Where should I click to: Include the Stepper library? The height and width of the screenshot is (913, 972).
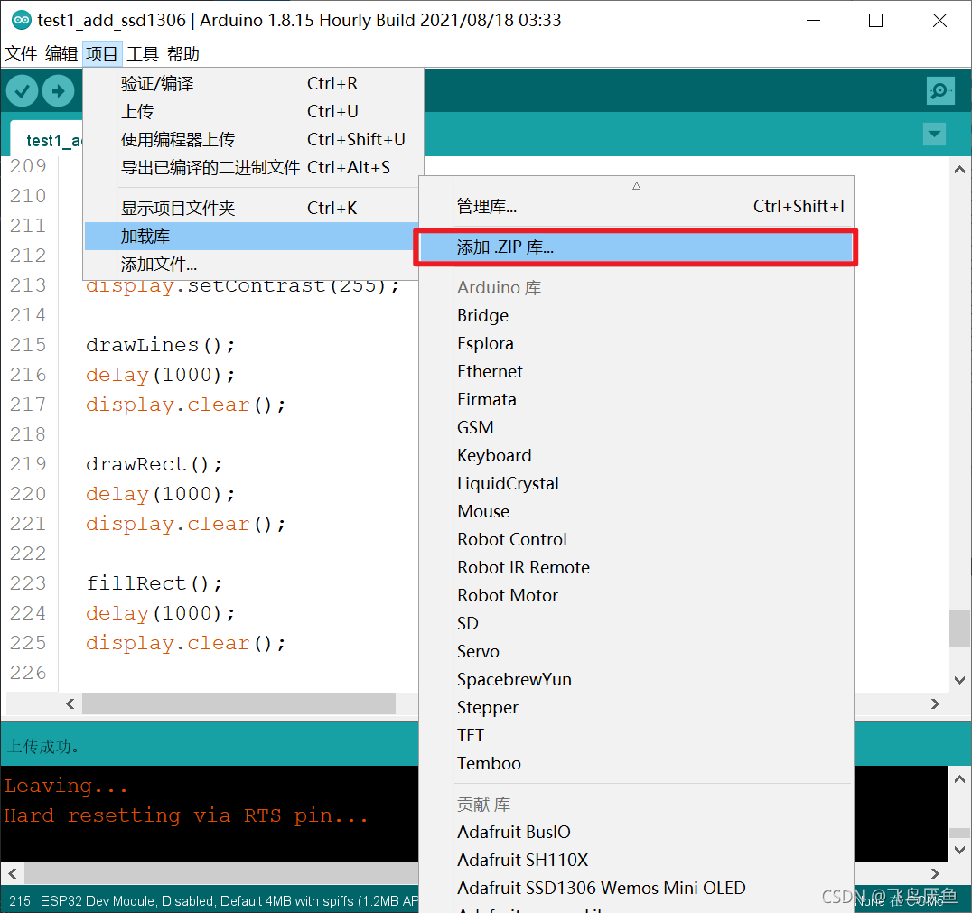[636, 707]
